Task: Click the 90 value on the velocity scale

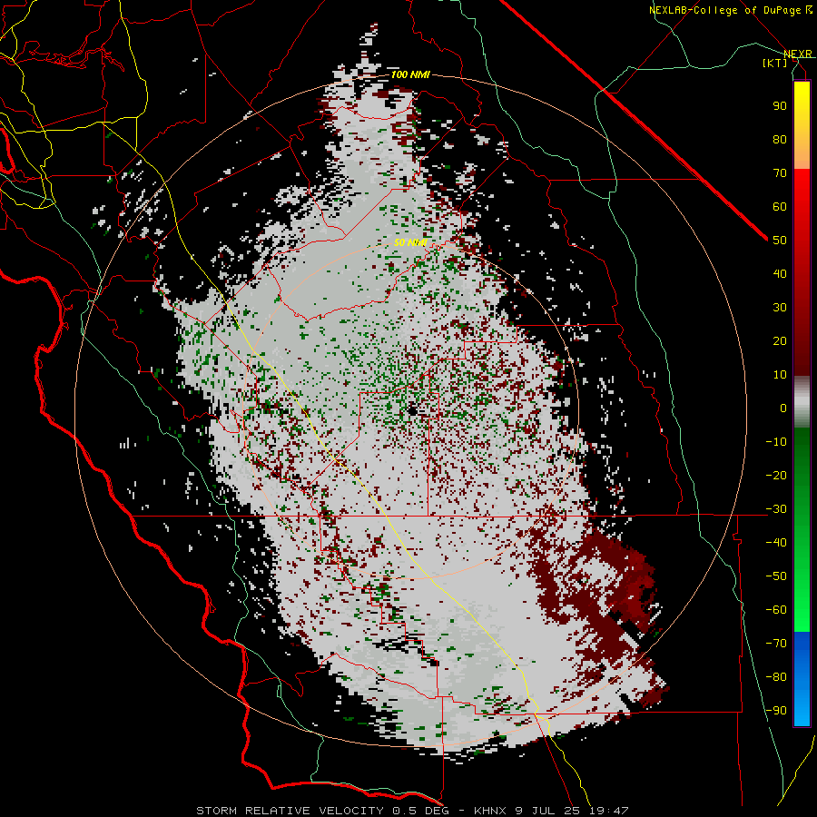Action: point(780,106)
